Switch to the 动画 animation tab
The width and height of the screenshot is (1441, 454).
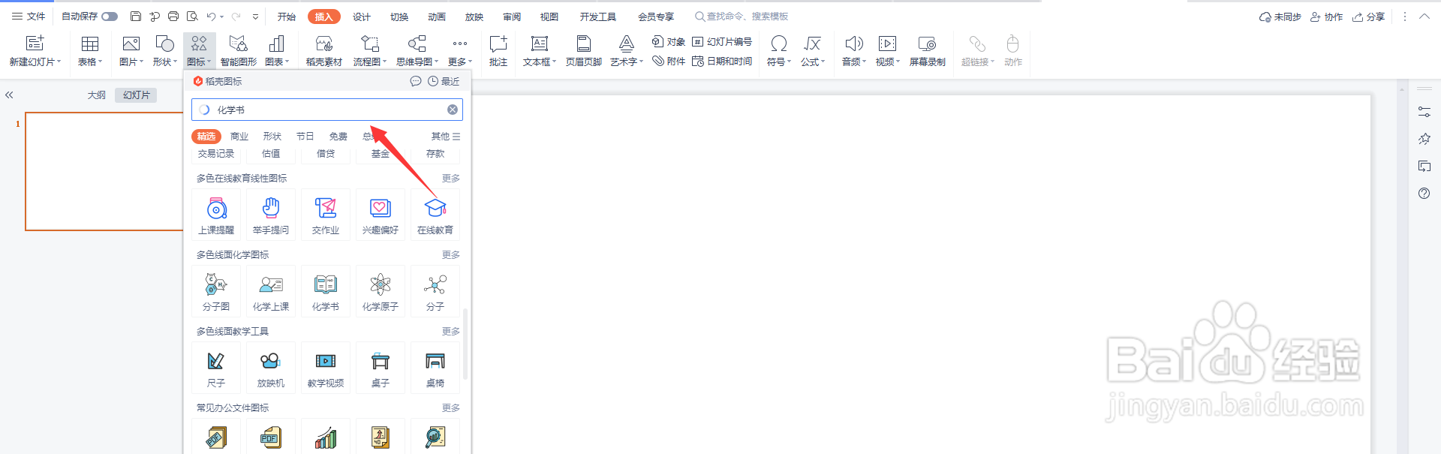(x=437, y=17)
